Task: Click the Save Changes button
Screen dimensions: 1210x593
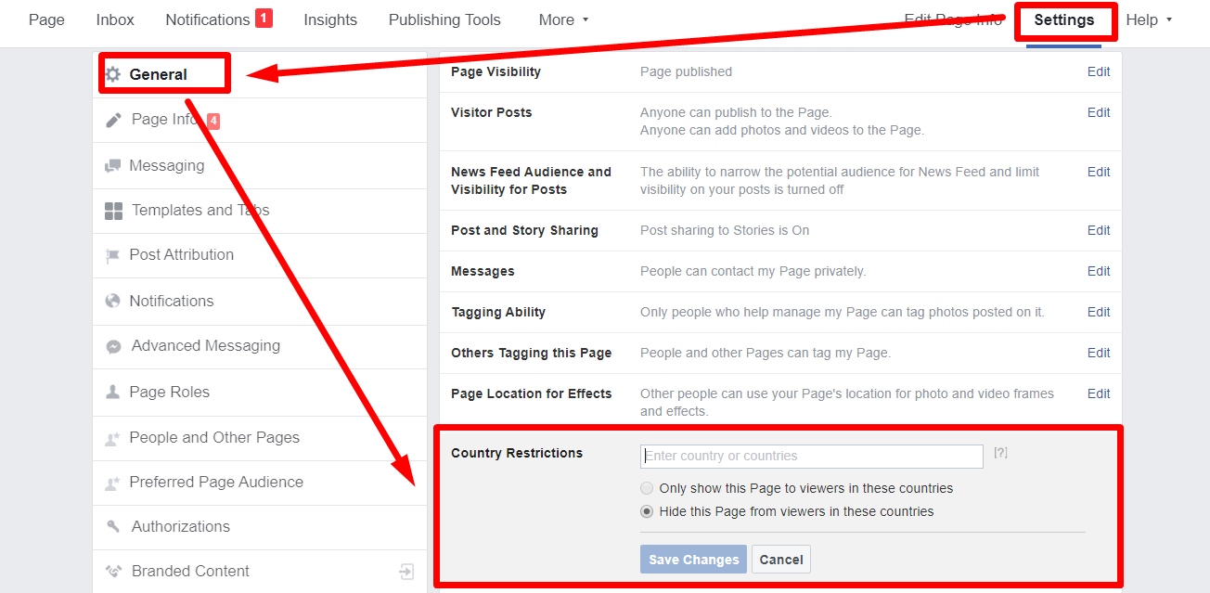Action: [x=693, y=560]
